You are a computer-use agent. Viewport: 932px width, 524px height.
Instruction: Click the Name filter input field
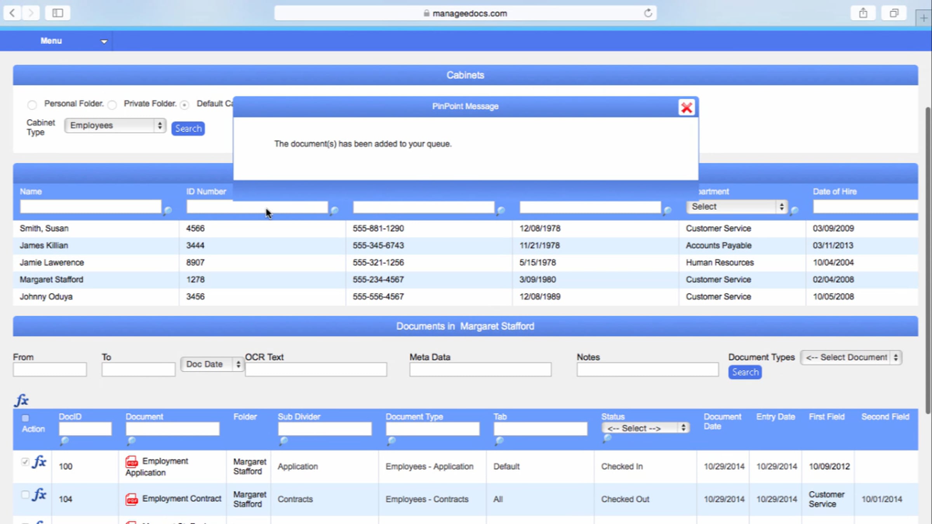click(x=90, y=206)
